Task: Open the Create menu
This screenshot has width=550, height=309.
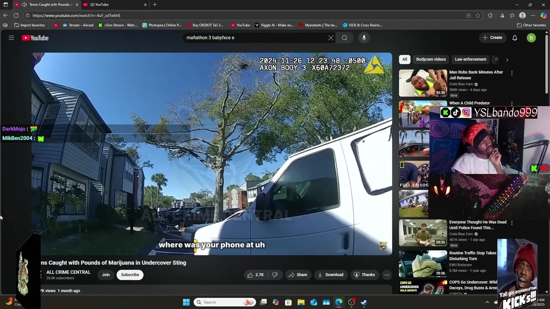Action: (x=492, y=38)
